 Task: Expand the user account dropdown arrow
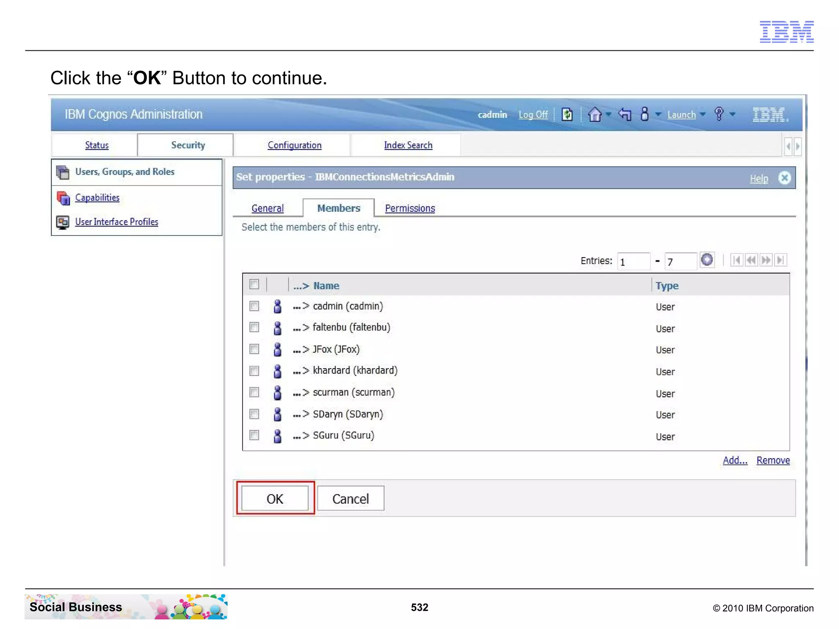point(658,114)
